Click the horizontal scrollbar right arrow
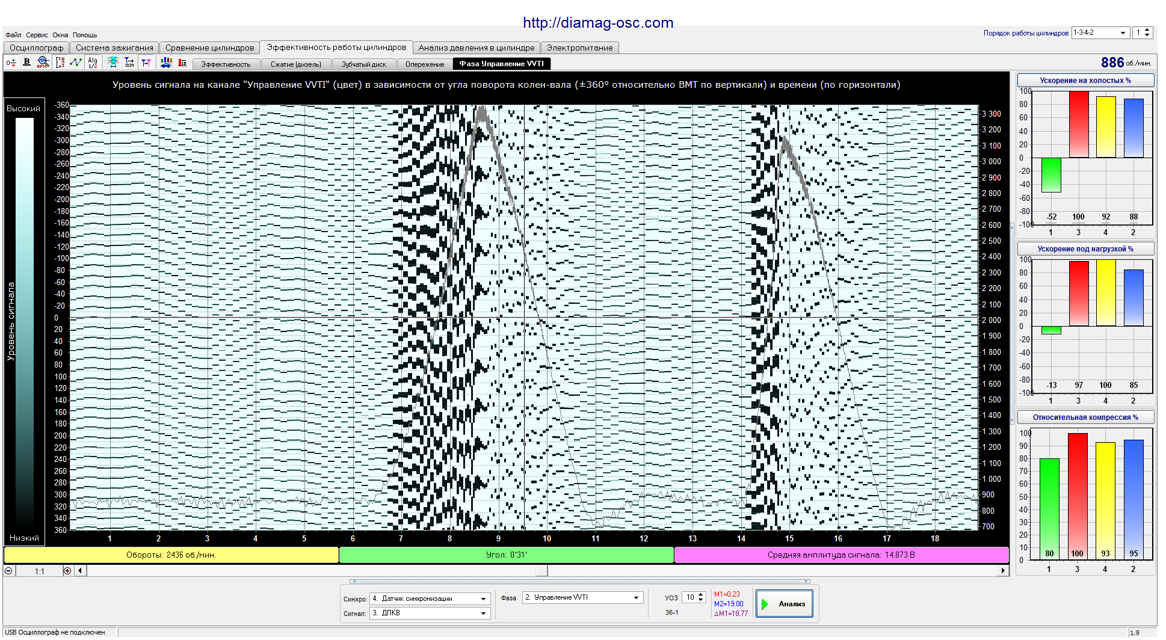Image resolution: width=1166 pixels, height=640 pixels. click(1003, 571)
